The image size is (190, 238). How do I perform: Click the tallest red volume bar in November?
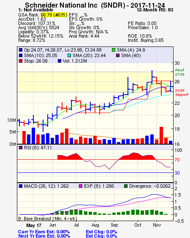161,135
